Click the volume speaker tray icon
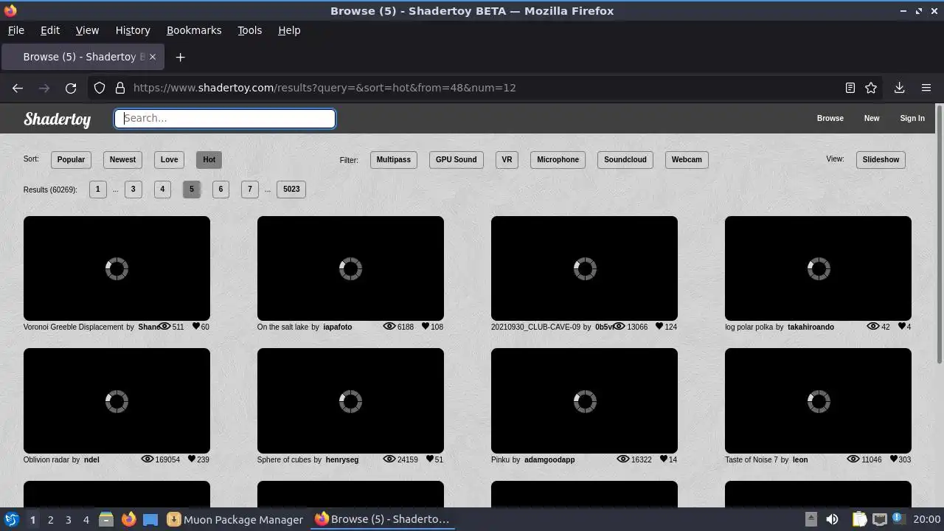Viewport: 944px width, 531px height. click(x=832, y=519)
